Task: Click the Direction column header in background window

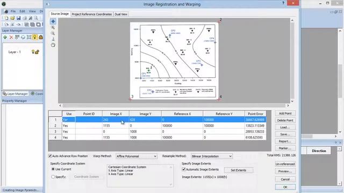Action: [x=319, y=151]
